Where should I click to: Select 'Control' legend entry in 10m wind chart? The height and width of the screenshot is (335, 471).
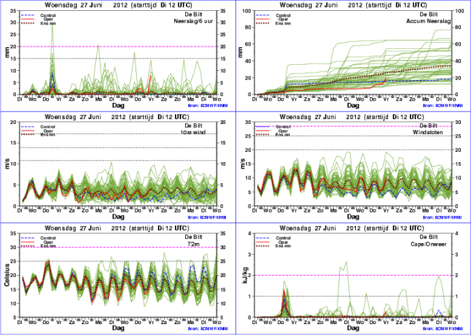point(48,127)
